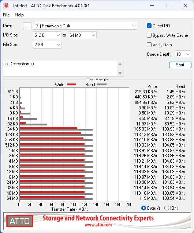
Task: Click the Start benchmark button
Action: pos(180,65)
